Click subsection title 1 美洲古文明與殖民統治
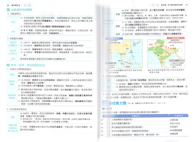 [x=19, y=69]
